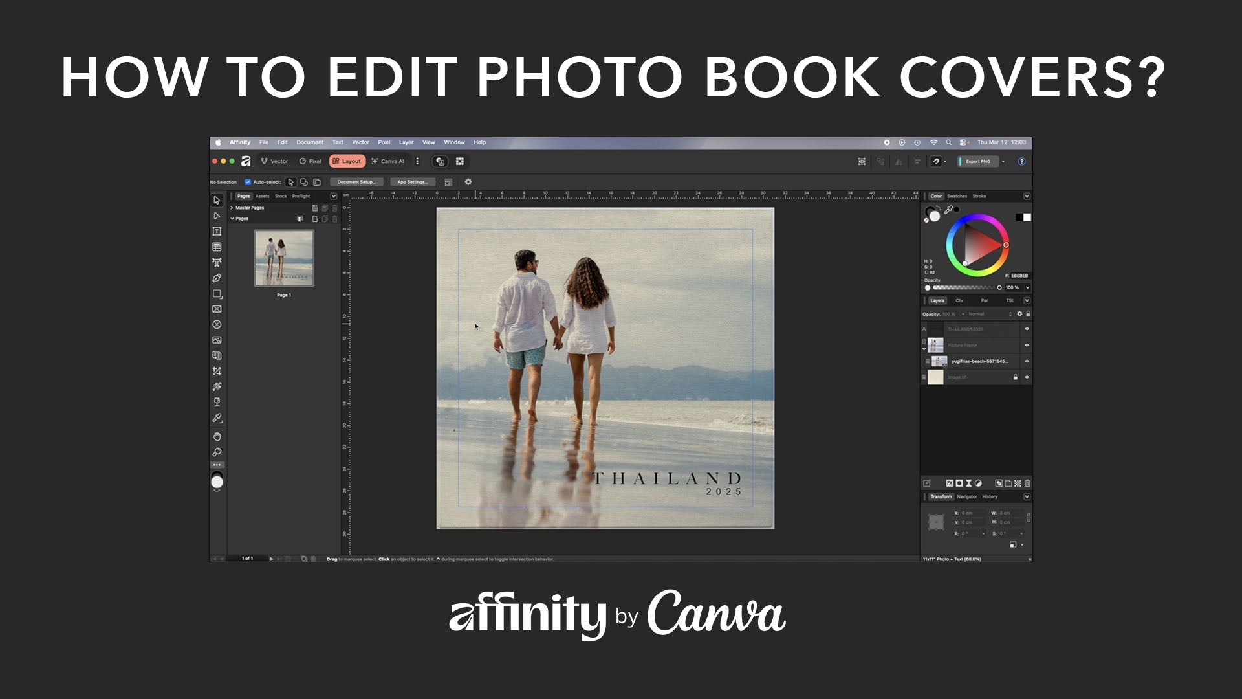
Task: Select the Picture Frame Rectangle tool
Action: (217, 309)
